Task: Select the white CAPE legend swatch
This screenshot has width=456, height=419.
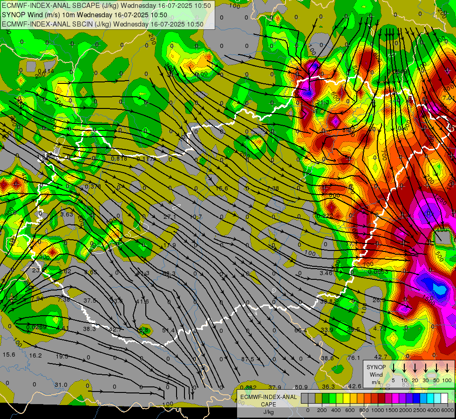Action: tap(444, 398)
